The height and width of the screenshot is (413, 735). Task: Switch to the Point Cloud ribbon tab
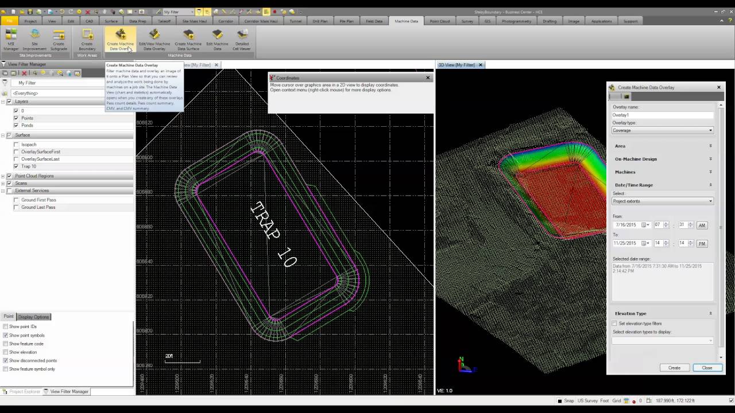440,21
